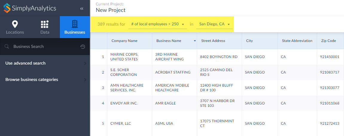Screen dimensions: 344x136
Task: Open the San Diego, CA location dropdown
Action: [x=214, y=24]
